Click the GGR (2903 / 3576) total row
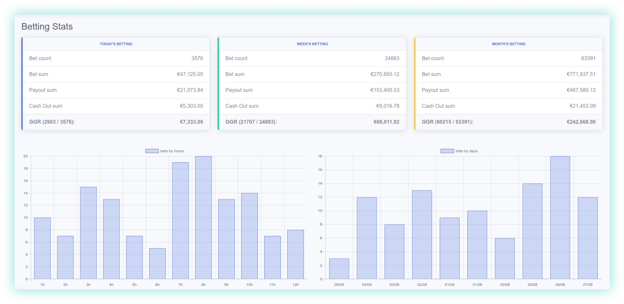Screen dimensions: 624x304 (x=116, y=122)
